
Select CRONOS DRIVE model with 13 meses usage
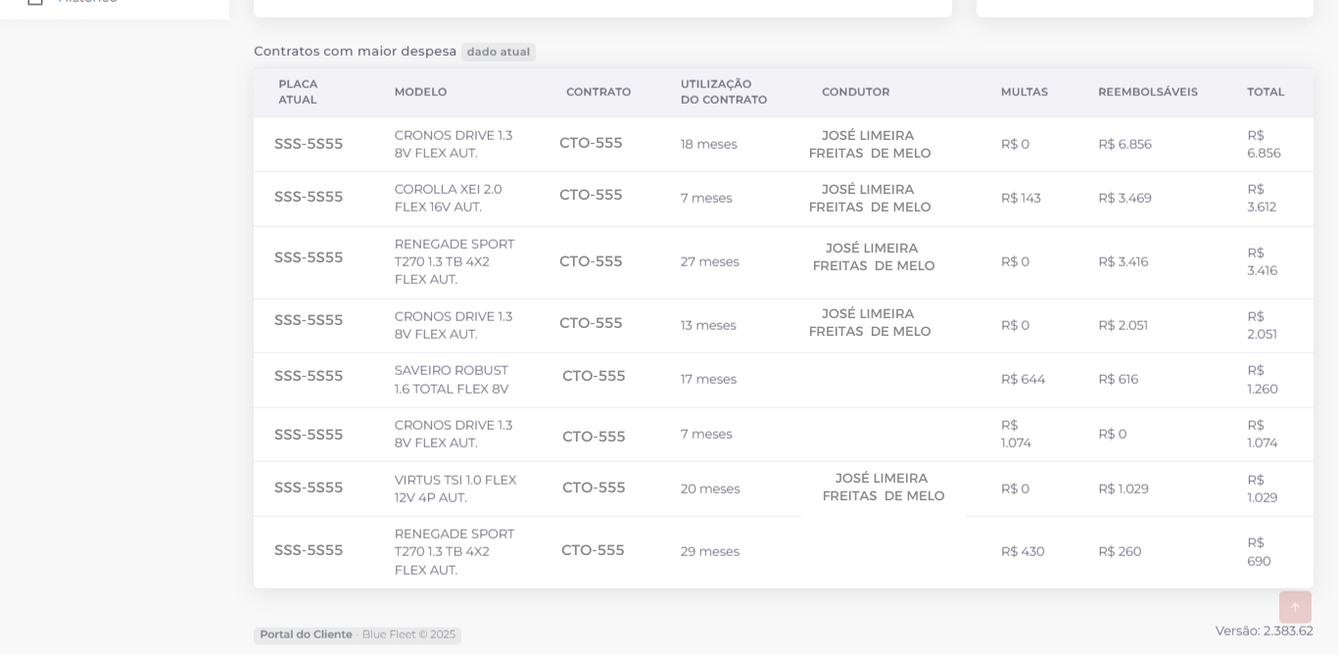click(454, 325)
